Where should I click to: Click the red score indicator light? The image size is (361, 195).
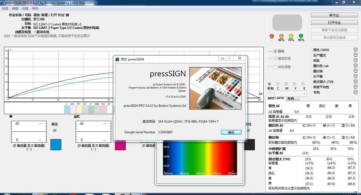[272, 36]
